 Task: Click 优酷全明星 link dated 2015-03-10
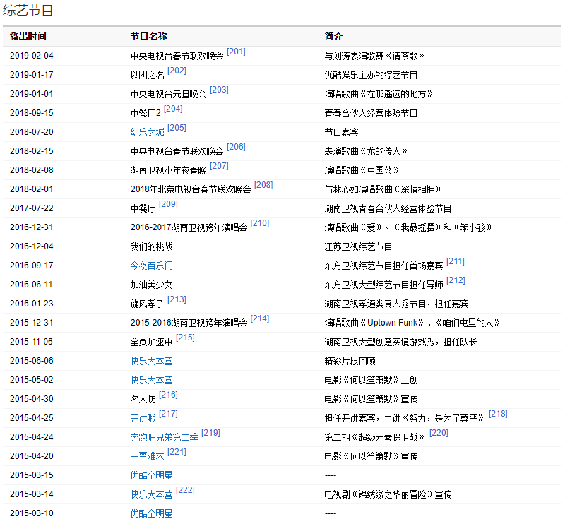[x=151, y=513]
